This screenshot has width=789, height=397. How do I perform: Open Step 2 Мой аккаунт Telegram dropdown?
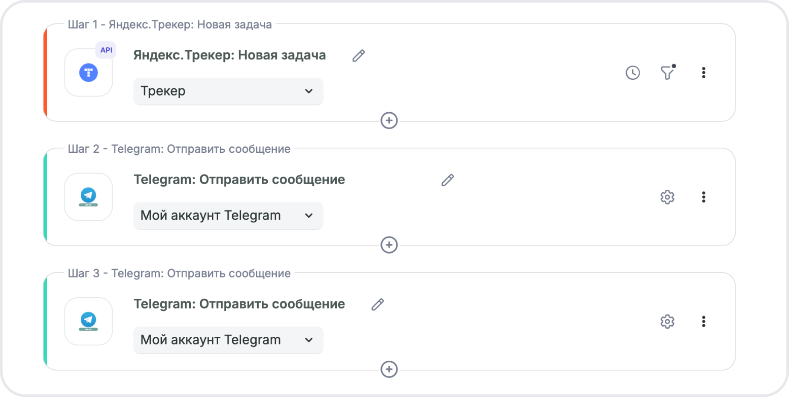coord(228,216)
